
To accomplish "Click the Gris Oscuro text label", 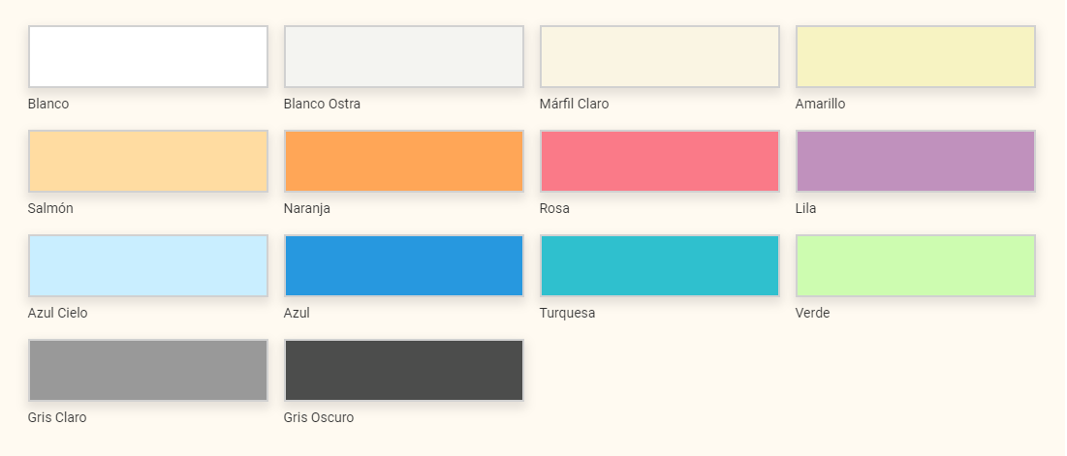I will click(319, 417).
